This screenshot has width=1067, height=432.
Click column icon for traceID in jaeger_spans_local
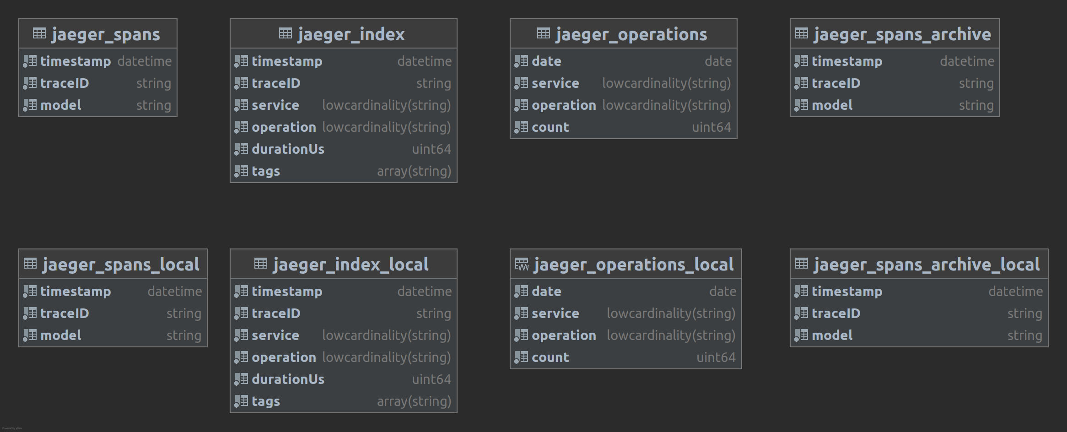pyautogui.click(x=30, y=313)
